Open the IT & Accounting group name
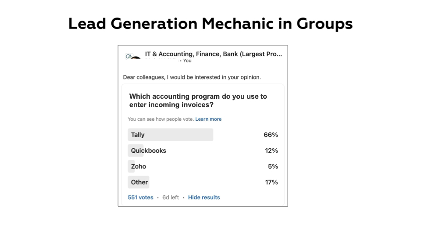The width and height of the screenshot is (421, 237). point(214,54)
